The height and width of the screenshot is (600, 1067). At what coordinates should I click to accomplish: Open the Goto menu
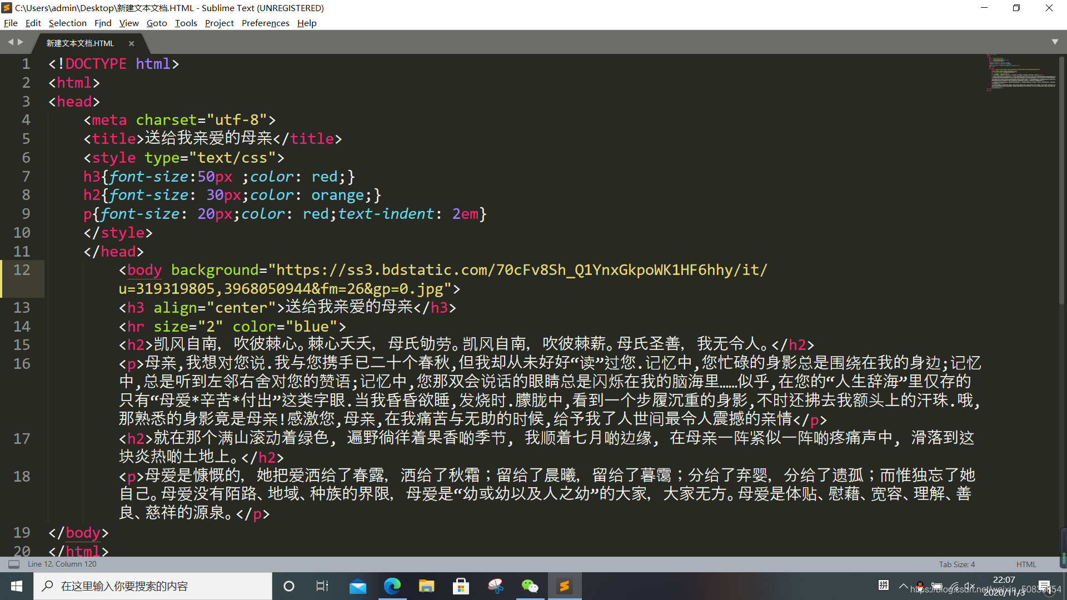pos(157,23)
